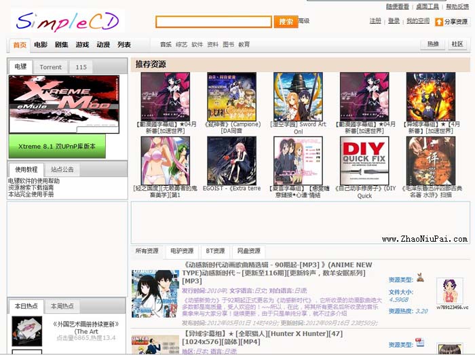Open the 综艺 category link
The image size is (475, 355).
pos(181,45)
